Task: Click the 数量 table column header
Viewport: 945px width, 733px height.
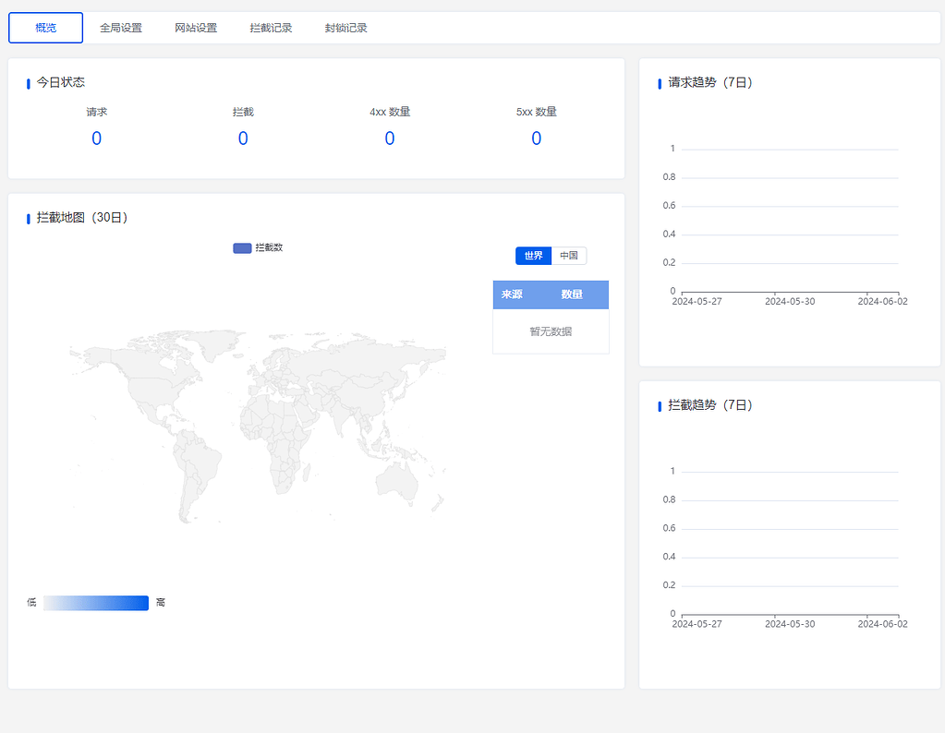Action: 573,294
